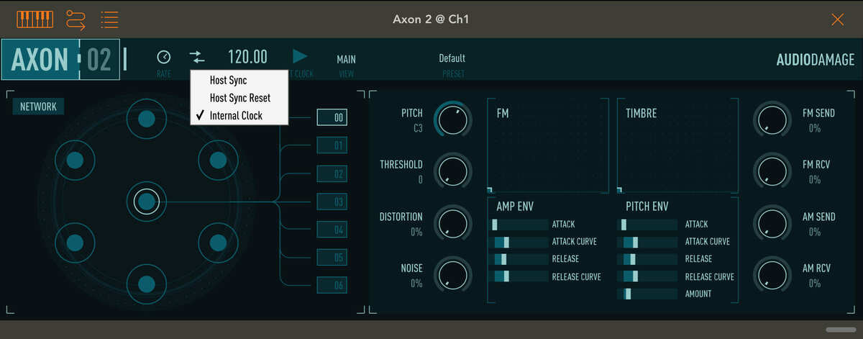This screenshot has width=863, height=339.
Task: Choose Host Sync Reset option
Action: click(240, 98)
